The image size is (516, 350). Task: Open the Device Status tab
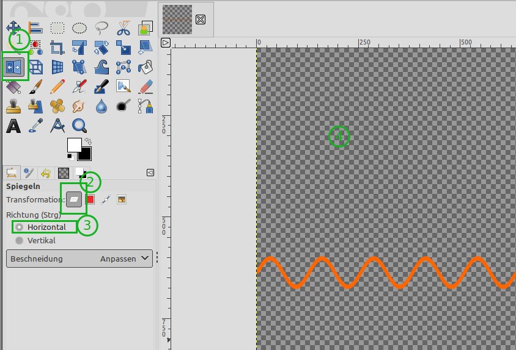click(29, 173)
